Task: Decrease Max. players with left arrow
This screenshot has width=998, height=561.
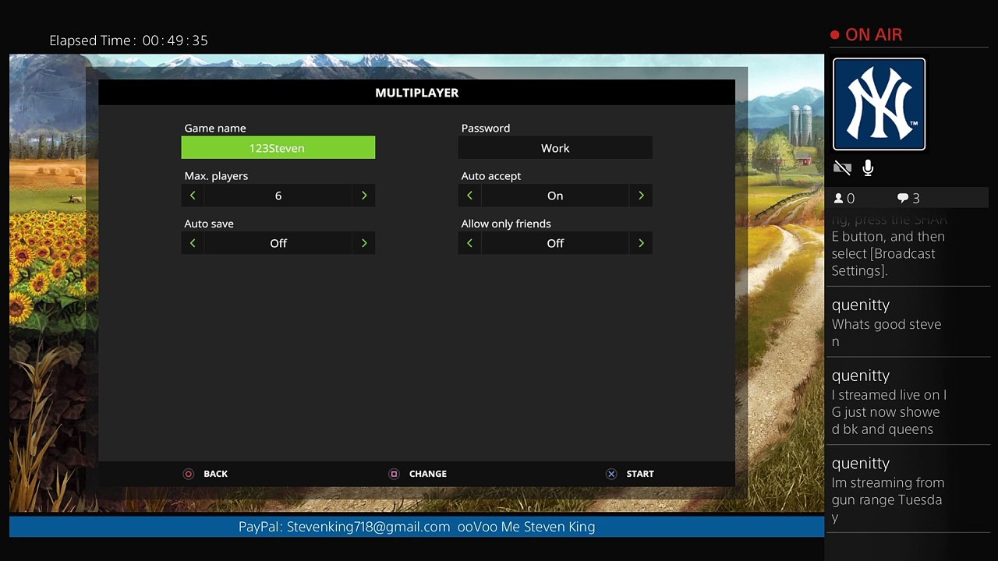Action: click(x=193, y=196)
